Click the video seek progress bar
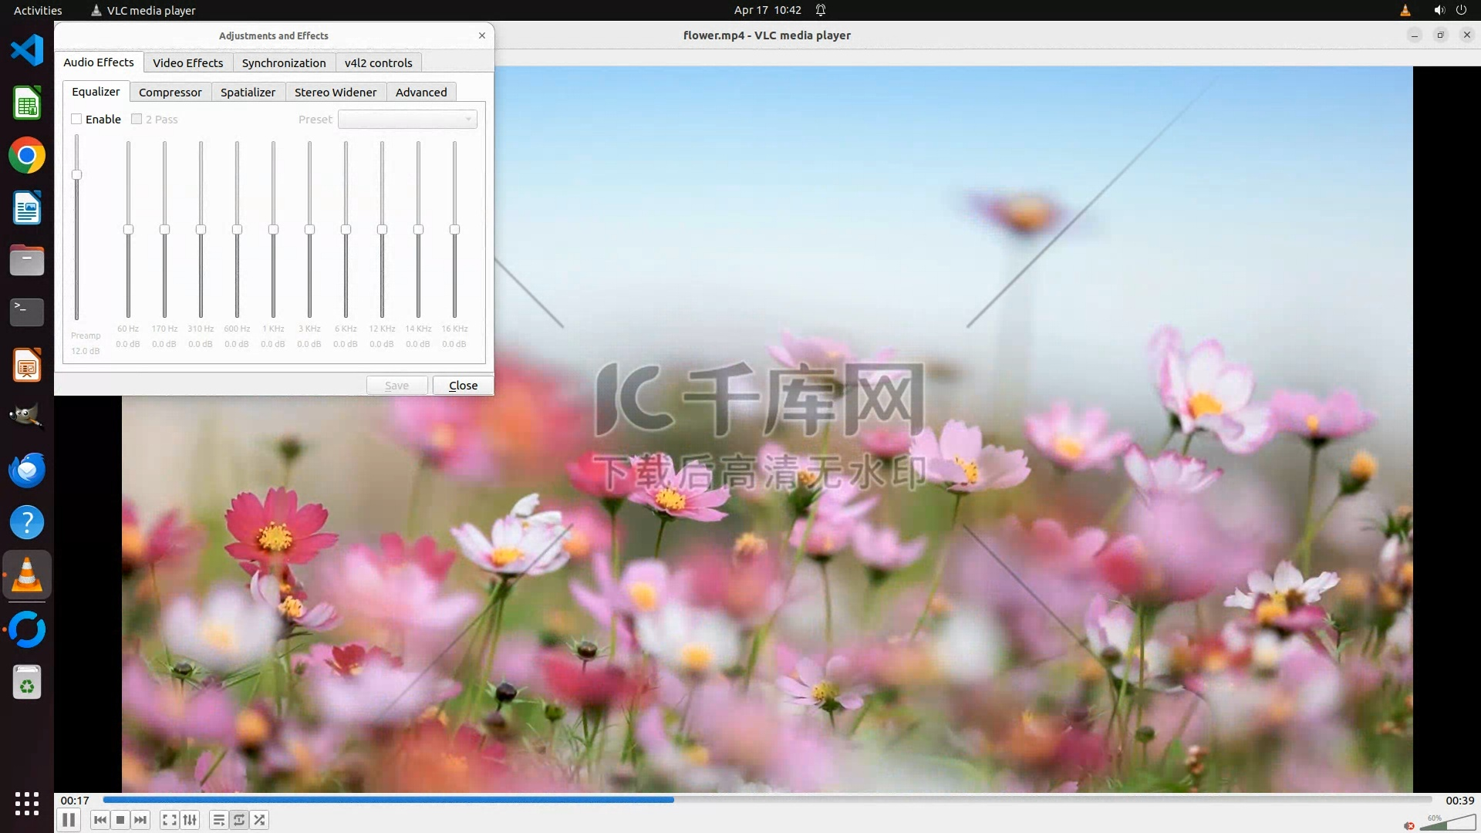This screenshot has height=833, width=1481. pos(767,800)
